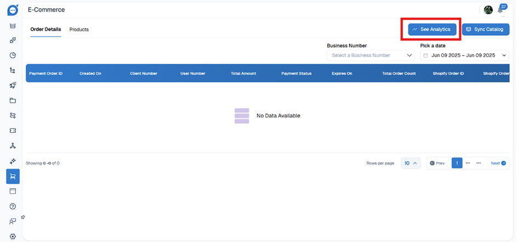Click the shopping cart icon in the sidebar
Viewport: 516px width, 242px height.
pyautogui.click(x=13, y=176)
